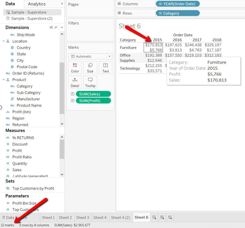Click the 2016 column header
The height and width of the screenshot is (228, 245).
pos(177,40)
